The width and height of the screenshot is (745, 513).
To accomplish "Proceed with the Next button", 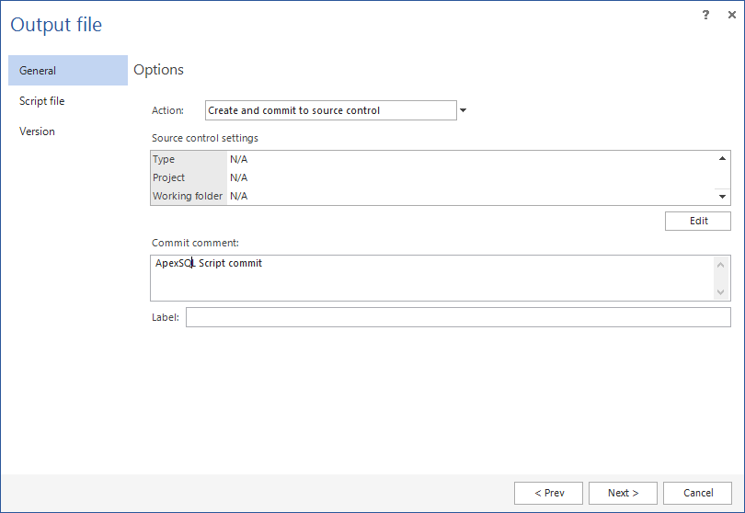I will [x=623, y=493].
